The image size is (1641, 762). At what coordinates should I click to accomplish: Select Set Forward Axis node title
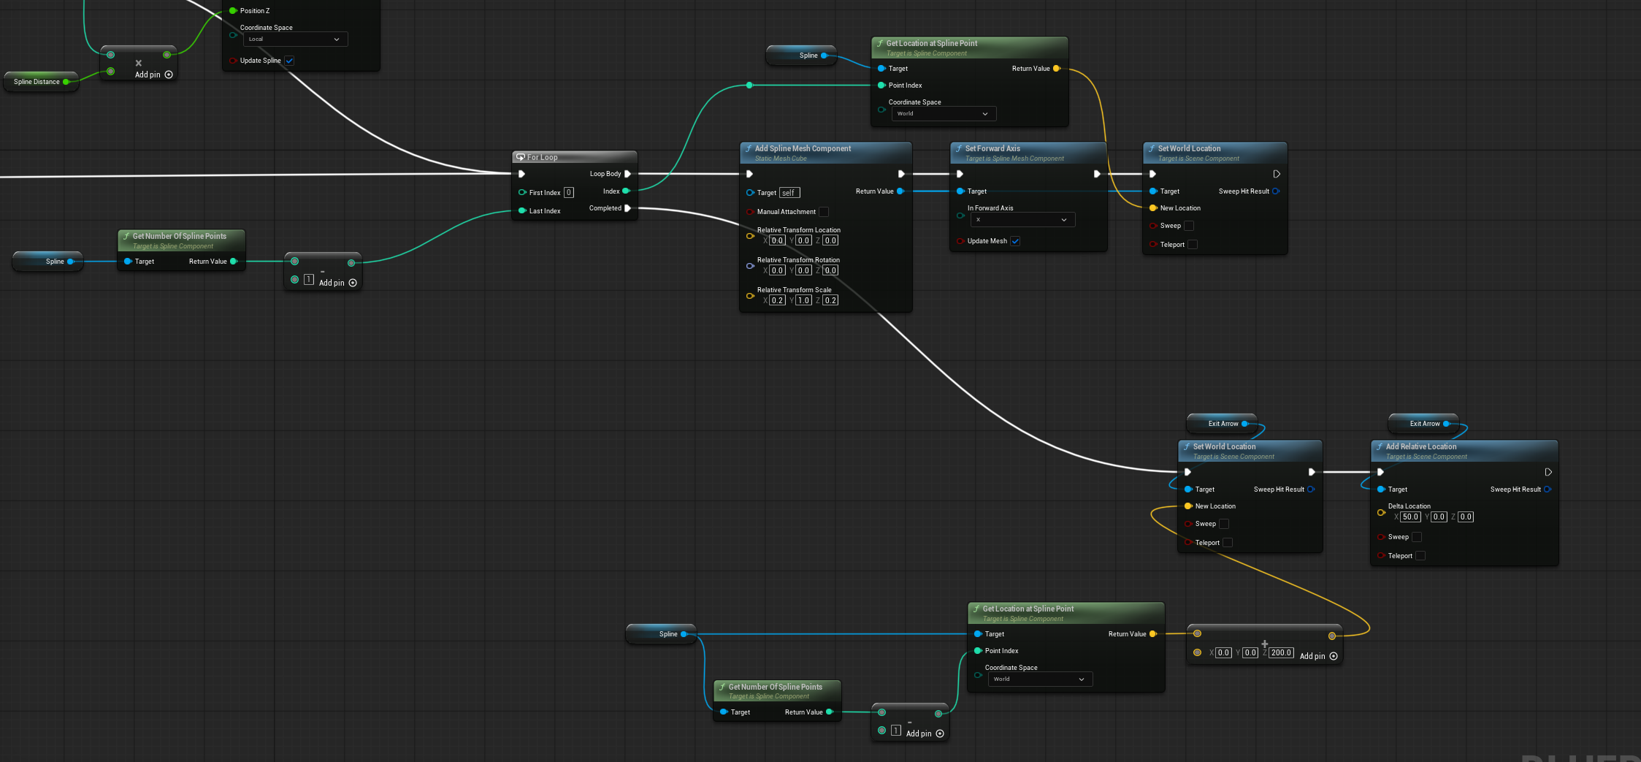pyautogui.click(x=992, y=148)
